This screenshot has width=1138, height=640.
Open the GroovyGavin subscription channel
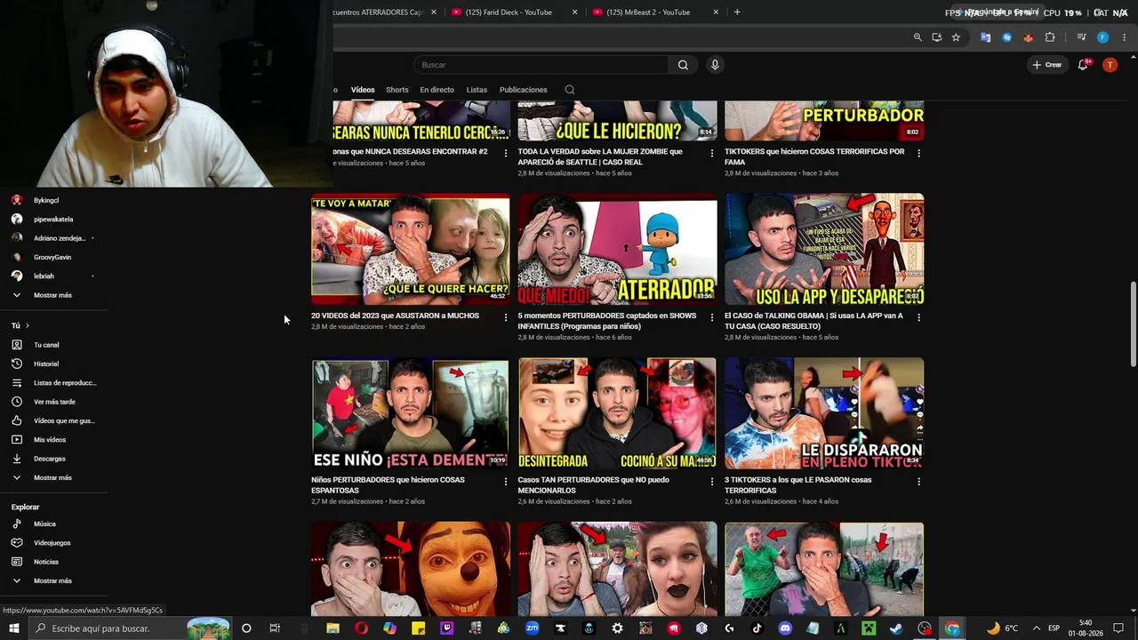[x=52, y=258]
